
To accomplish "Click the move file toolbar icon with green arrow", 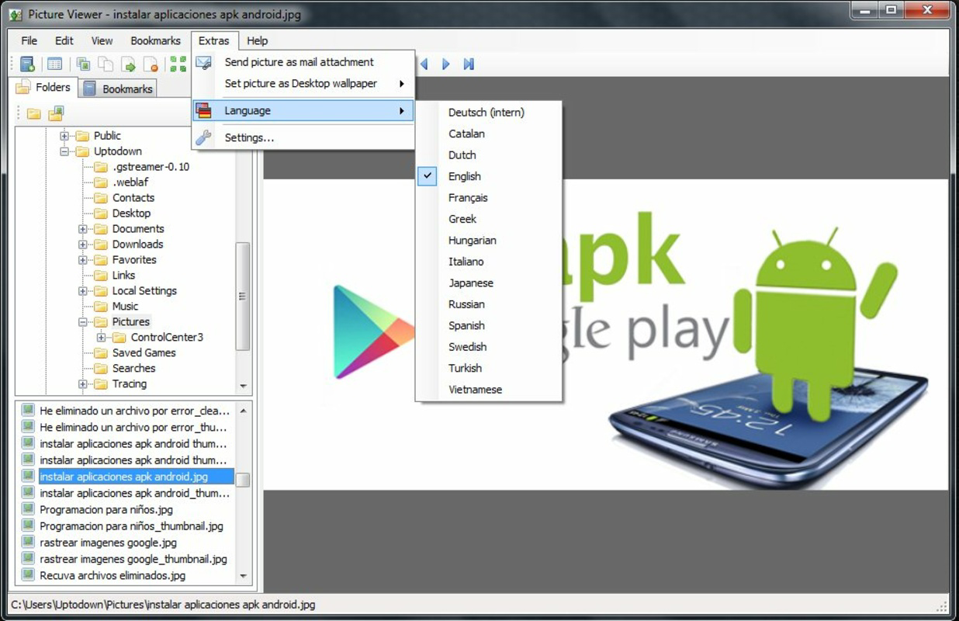I will 128,64.
